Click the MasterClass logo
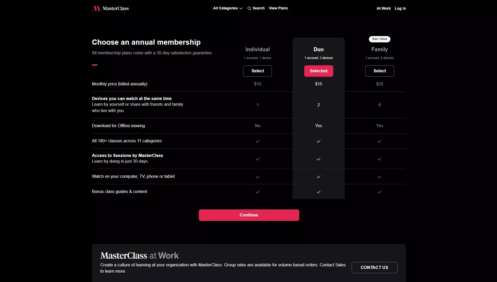The height and width of the screenshot is (282, 497). click(110, 8)
